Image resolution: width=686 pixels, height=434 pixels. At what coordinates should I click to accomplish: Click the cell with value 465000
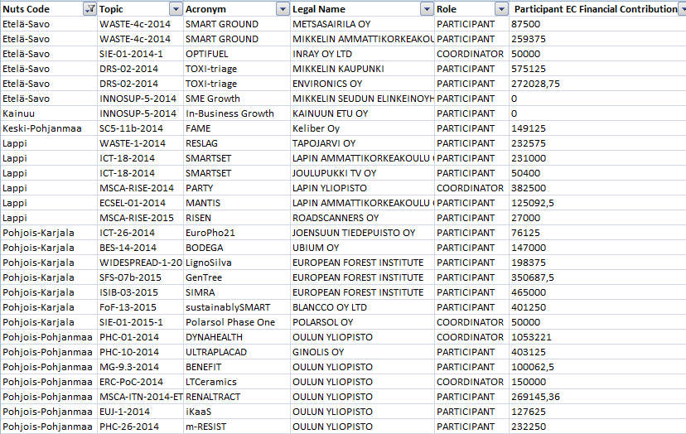tap(597, 292)
